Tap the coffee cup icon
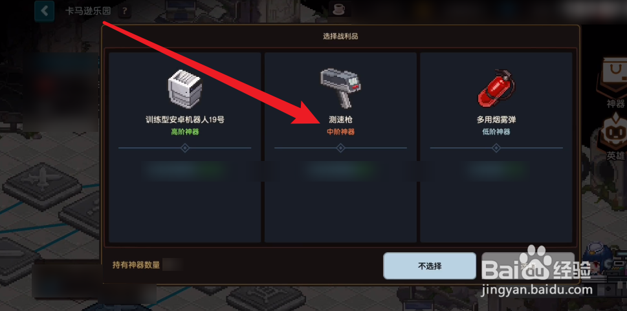The height and width of the screenshot is (311, 627). click(339, 8)
